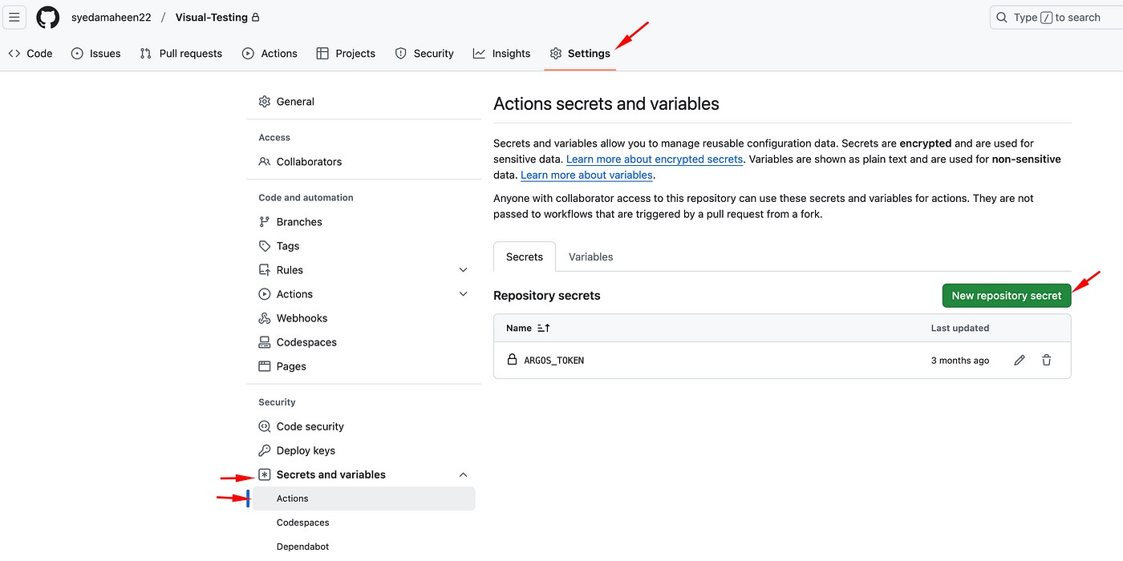The image size is (1123, 561).
Task: Click the Issues circle icon
Action: pyautogui.click(x=77, y=54)
